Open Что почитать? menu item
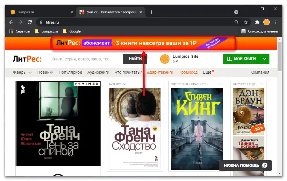Viewport: 287px width, 181px height. tap(128, 73)
